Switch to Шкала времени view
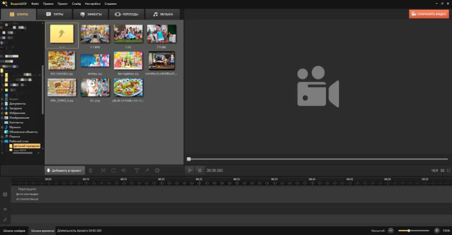 point(42,230)
